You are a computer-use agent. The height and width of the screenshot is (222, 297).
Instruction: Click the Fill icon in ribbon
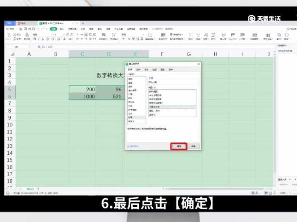tap(213, 36)
